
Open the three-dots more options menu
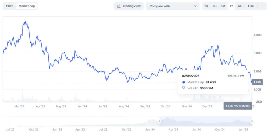[262, 6]
